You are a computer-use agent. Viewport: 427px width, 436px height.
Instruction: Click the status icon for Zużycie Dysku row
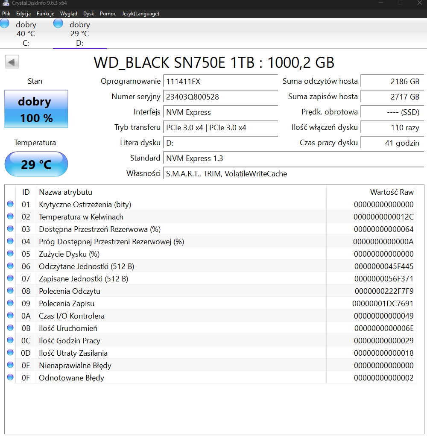pos(10,254)
